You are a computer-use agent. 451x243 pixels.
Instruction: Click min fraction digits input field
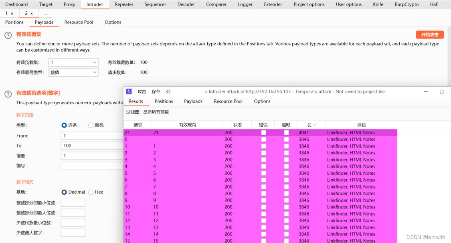73,223
